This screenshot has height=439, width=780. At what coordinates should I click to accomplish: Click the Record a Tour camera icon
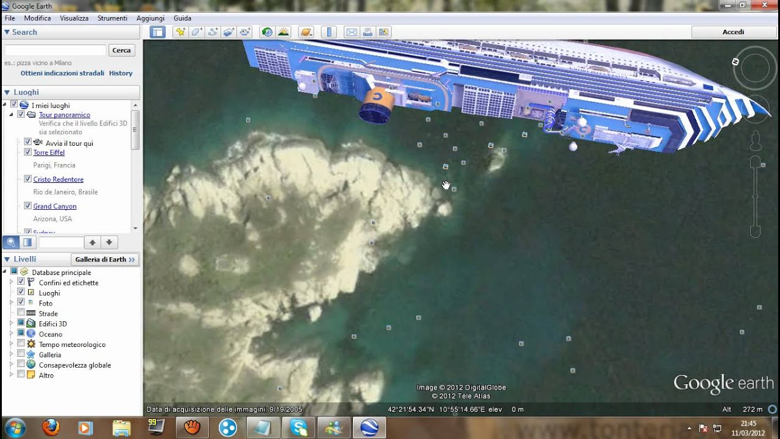coord(246,32)
